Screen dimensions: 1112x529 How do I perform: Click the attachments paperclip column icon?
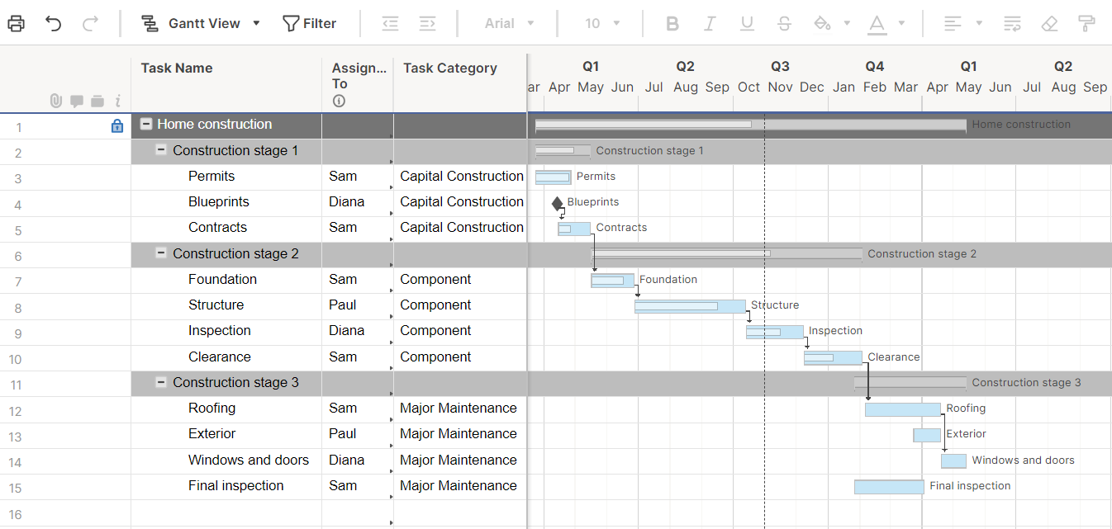coord(55,101)
